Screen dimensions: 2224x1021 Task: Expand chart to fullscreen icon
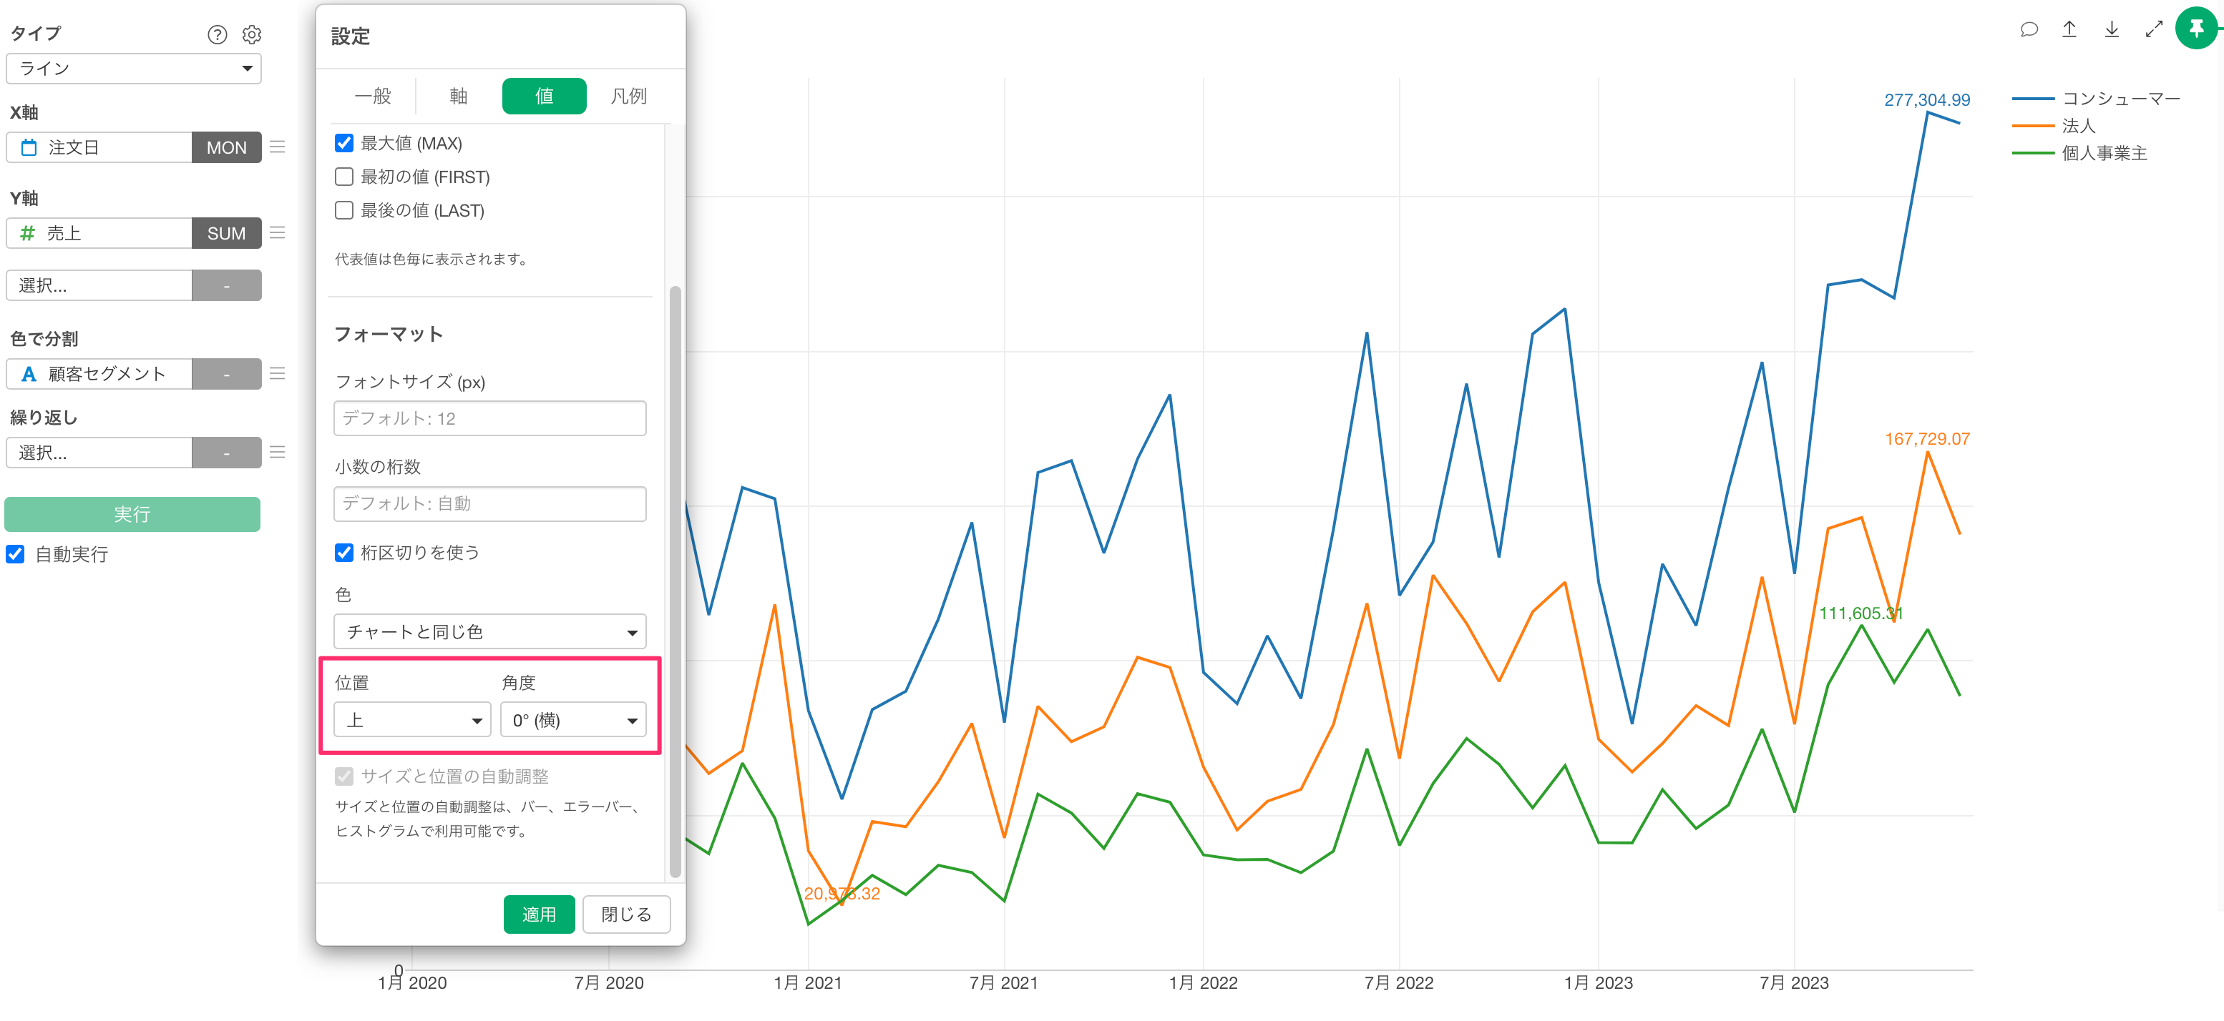(2153, 29)
